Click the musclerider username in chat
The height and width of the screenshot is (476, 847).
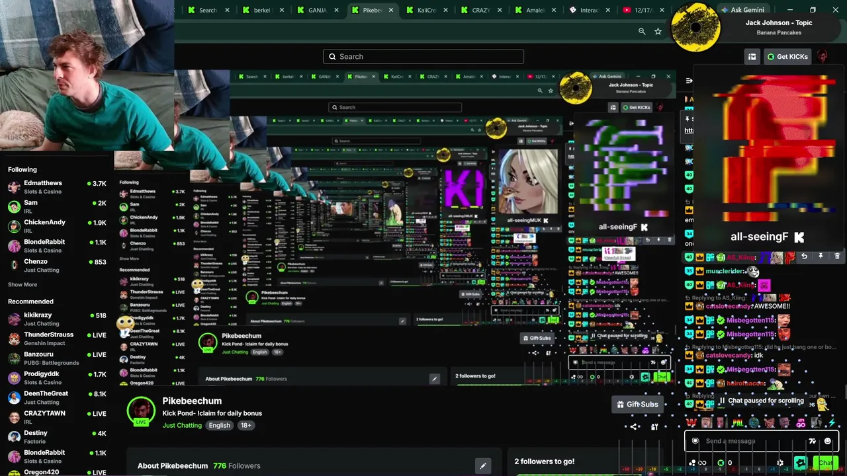[x=725, y=271]
